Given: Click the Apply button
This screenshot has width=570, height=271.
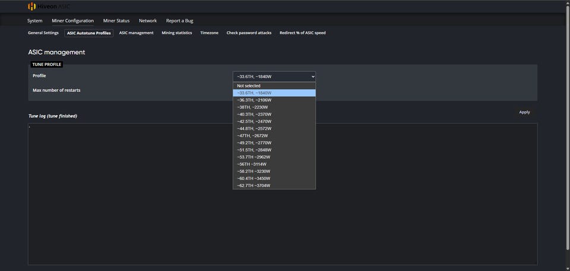Looking at the screenshot, I should (x=524, y=112).
